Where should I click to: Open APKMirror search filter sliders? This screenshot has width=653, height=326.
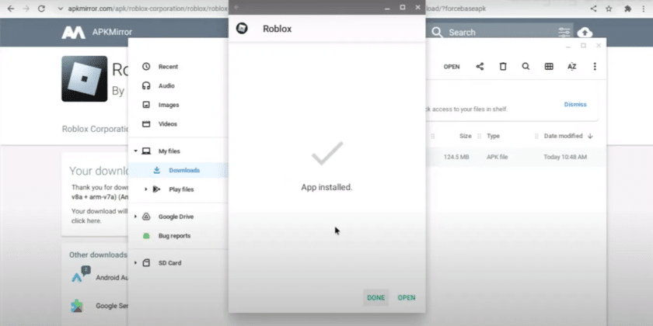click(x=564, y=33)
